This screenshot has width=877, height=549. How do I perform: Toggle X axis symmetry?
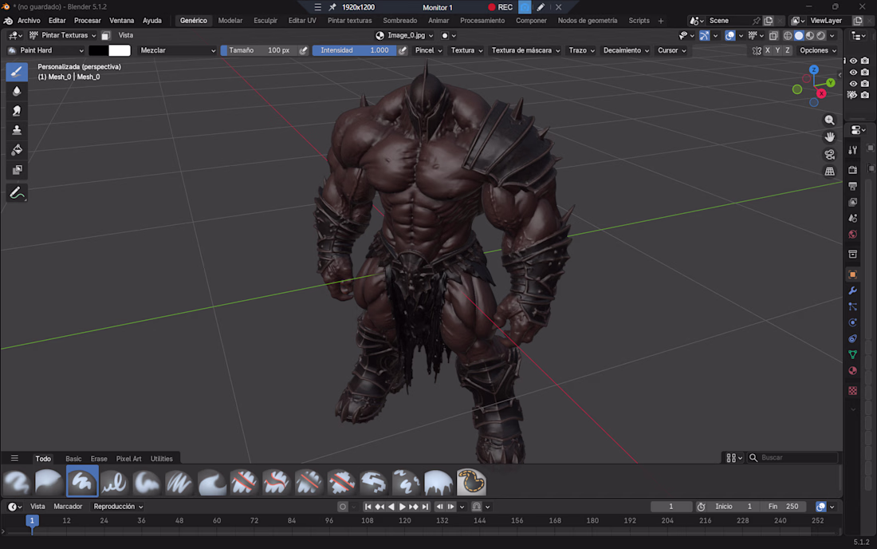(767, 50)
